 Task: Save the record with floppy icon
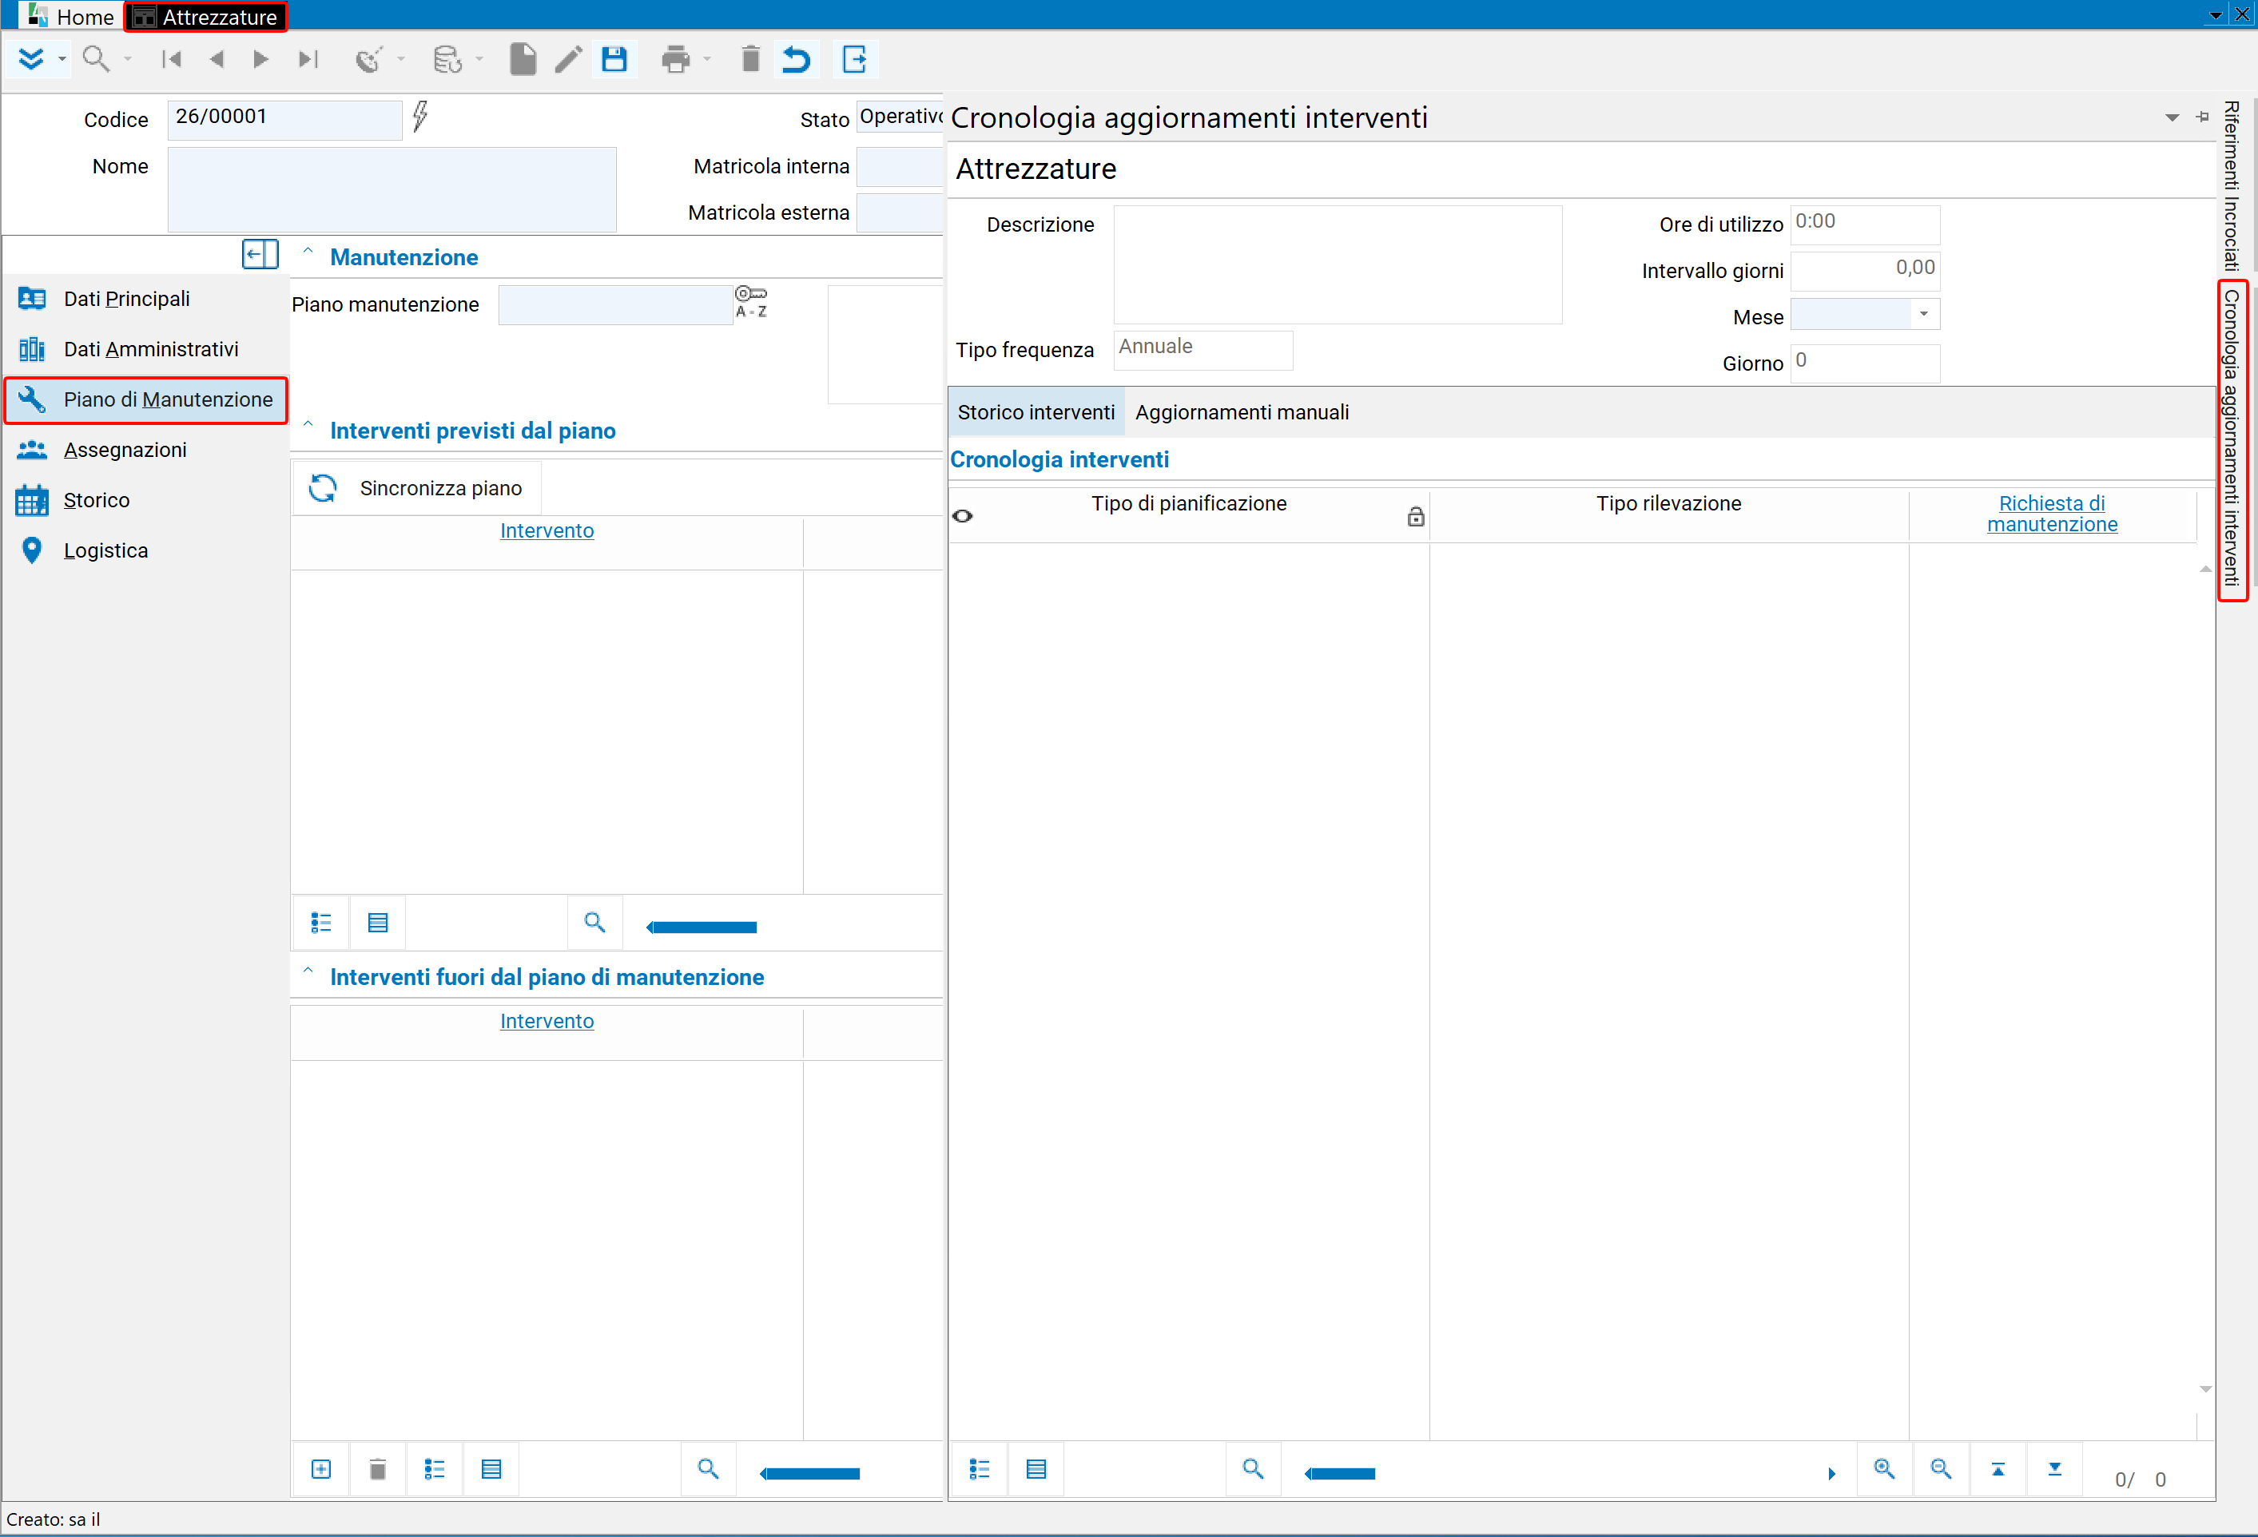[614, 59]
